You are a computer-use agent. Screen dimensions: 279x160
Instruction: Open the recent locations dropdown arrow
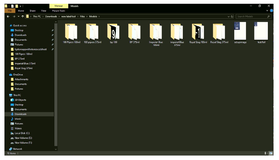click(18, 16)
